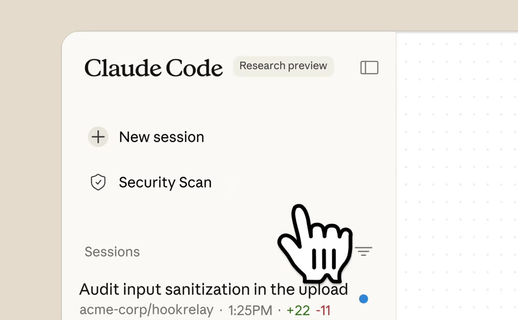The height and width of the screenshot is (320, 518).
Task: Click the 1:25PM session timestamp
Action: [250, 310]
